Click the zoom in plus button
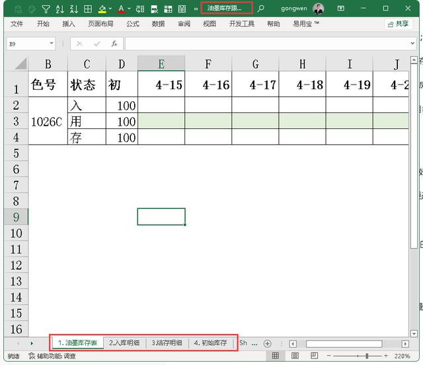The height and width of the screenshot is (365, 423). [x=386, y=356]
